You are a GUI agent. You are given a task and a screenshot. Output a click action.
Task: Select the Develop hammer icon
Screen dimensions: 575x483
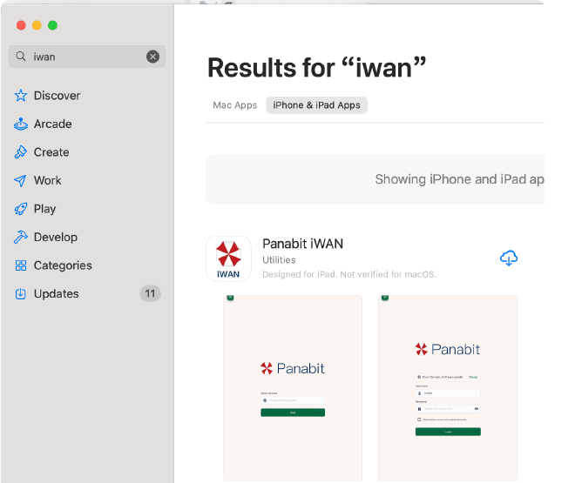[21, 238]
